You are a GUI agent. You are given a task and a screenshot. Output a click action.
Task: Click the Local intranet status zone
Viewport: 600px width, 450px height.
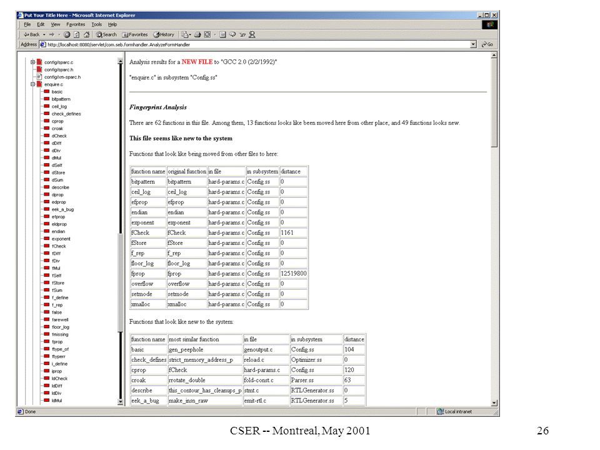454,412
